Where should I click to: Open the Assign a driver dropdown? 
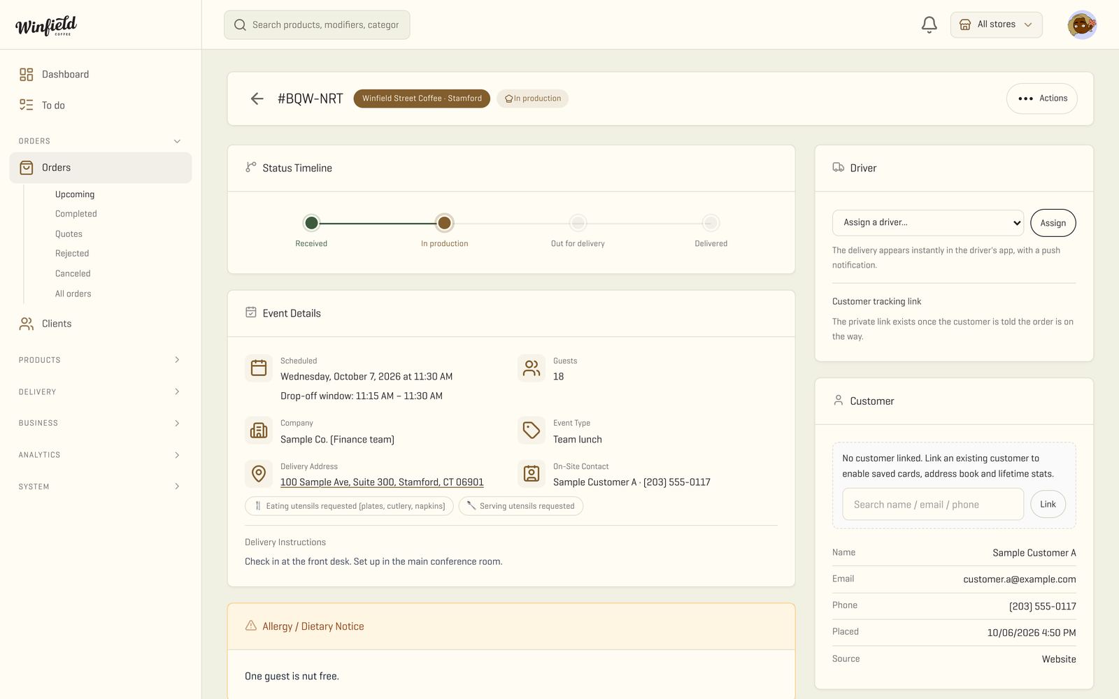[927, 223]
